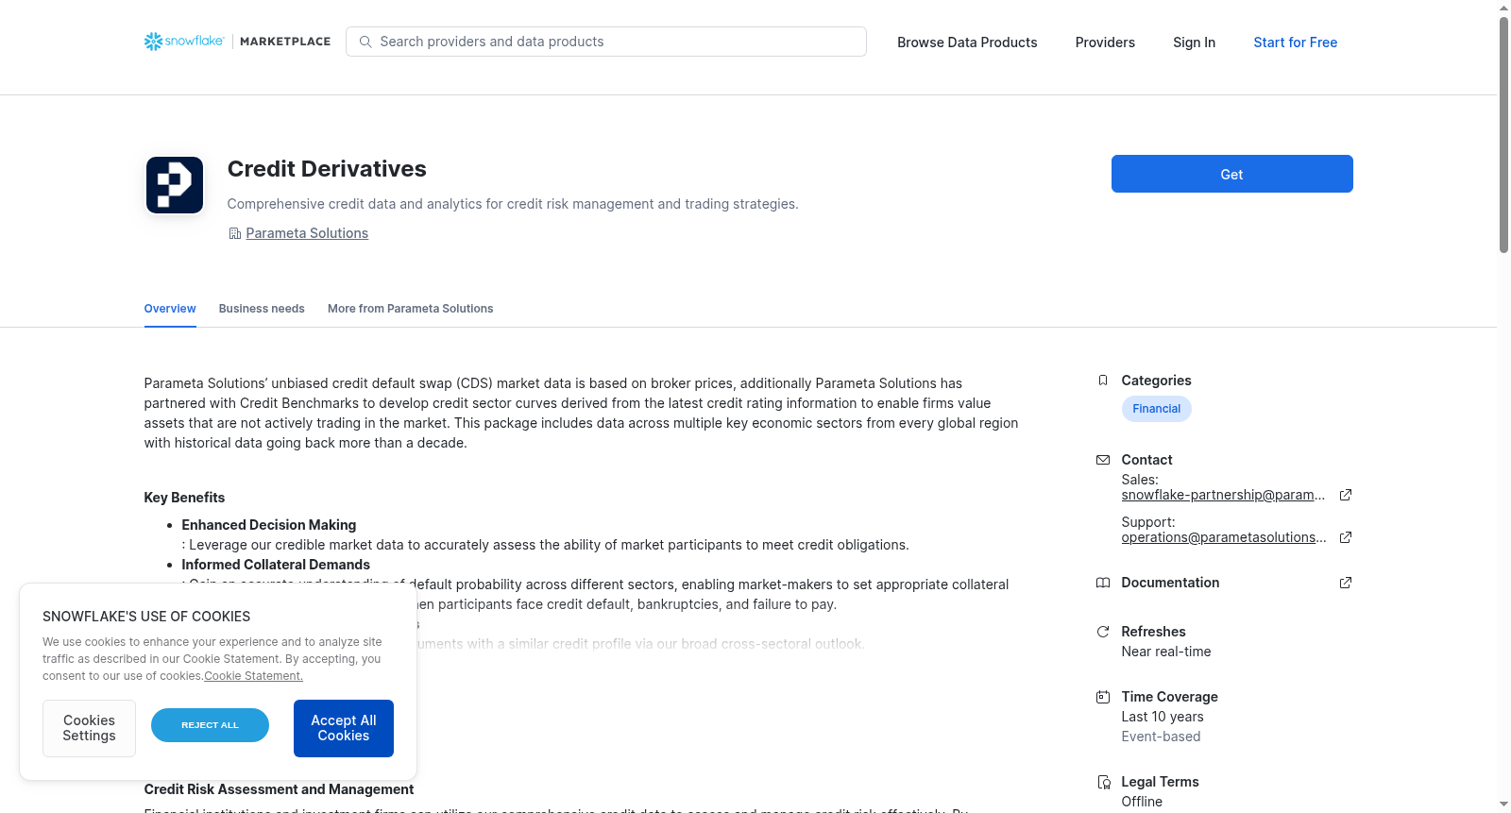Click the scrollbar down arrow
Image resolution: width=1511 pixels, height=813 pixels.
click(1504, 805)
